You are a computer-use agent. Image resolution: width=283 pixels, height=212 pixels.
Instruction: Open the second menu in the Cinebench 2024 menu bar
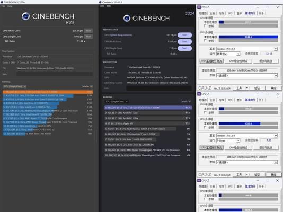[109, 6]
